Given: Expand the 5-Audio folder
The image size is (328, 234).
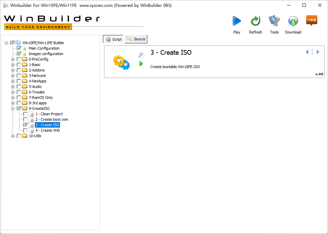Looking at the screenshot, I should tap(13, 87).
